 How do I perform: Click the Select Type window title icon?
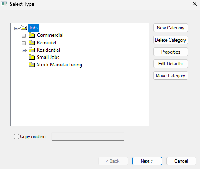tap(4, 4)
